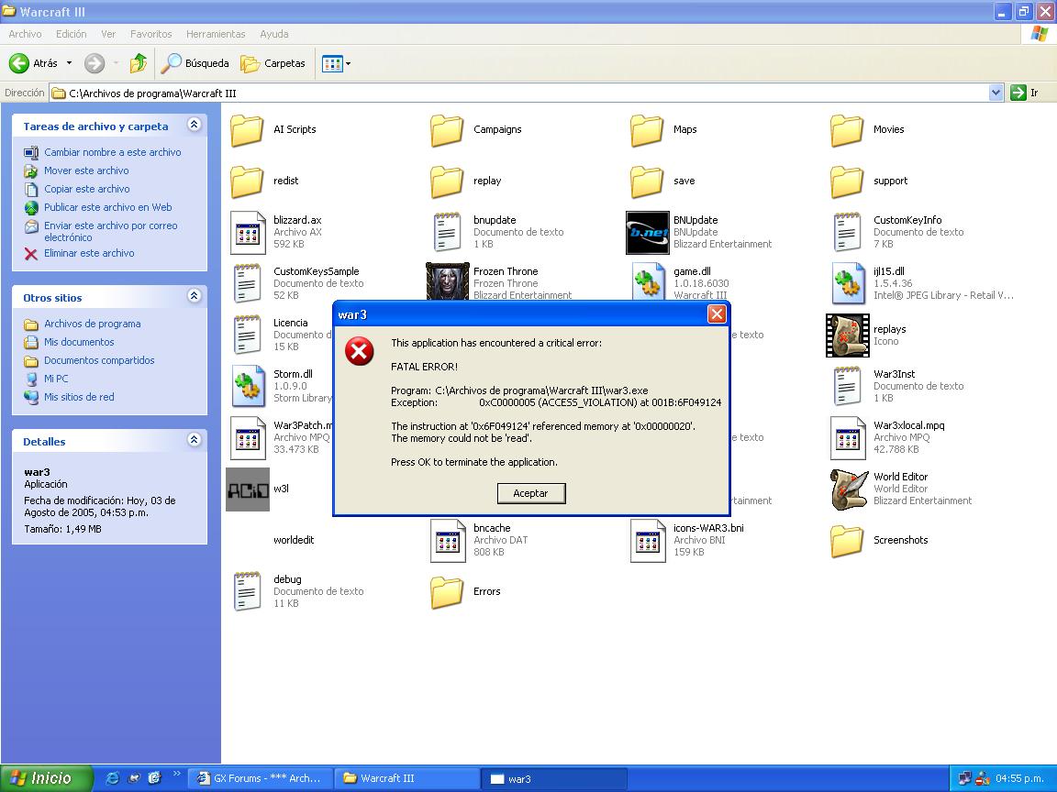
Task: Open the Favoritos menu
Action: [151, 34]
